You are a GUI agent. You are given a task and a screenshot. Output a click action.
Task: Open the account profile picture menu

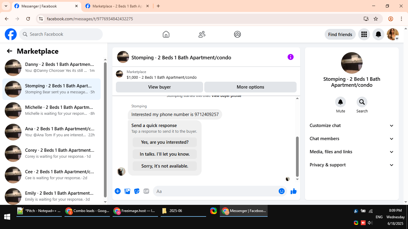click(393, 34)
